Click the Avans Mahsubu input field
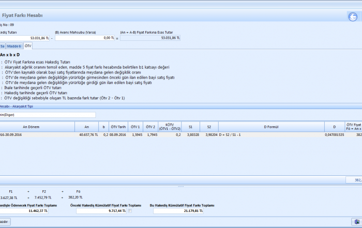Viewport: 362px width, 228px height. [x=85, y=38]
